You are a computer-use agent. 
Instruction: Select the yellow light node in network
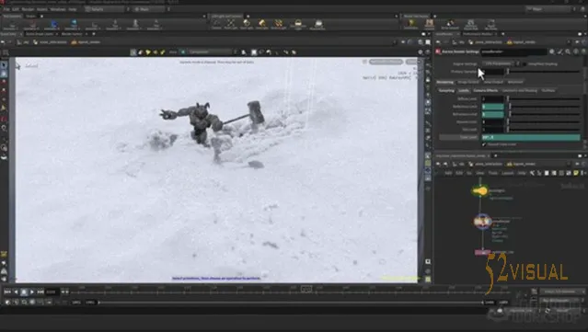(480, 191)
